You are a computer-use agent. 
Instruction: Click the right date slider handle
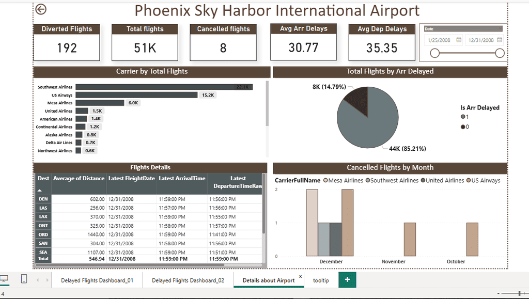(x=500, y=53)
